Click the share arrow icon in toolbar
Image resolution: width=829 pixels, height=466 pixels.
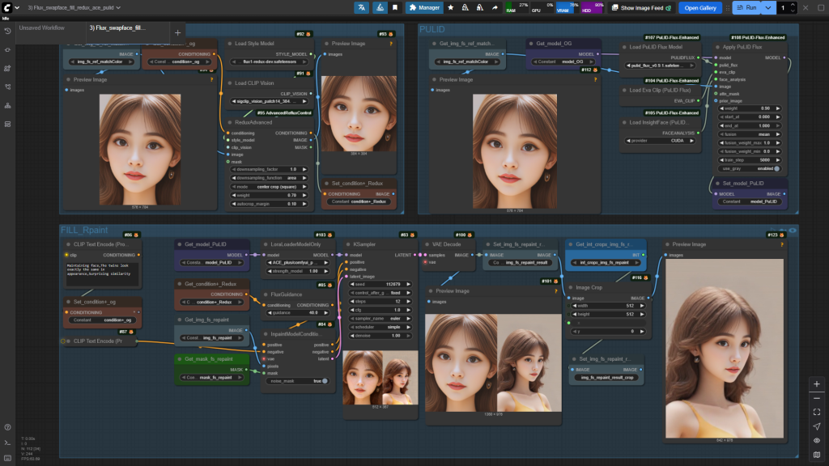click(495, 7)
